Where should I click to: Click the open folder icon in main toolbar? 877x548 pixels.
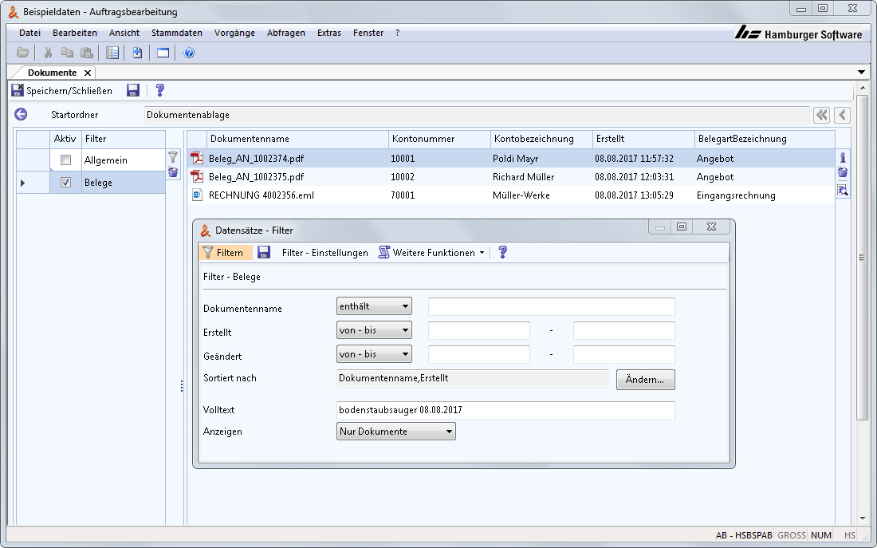click(x=22, y=53)
